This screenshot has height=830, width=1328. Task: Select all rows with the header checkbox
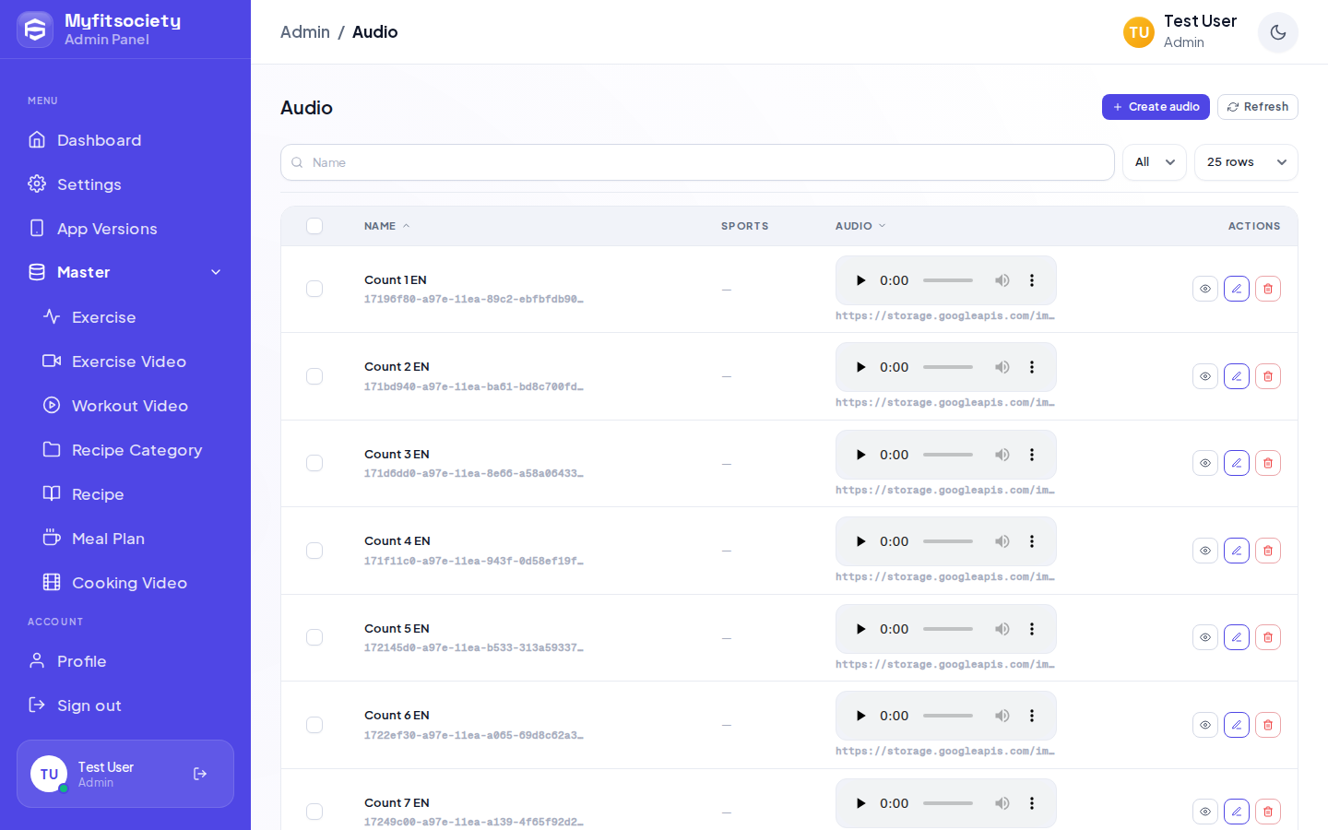[x=314, y=226]
